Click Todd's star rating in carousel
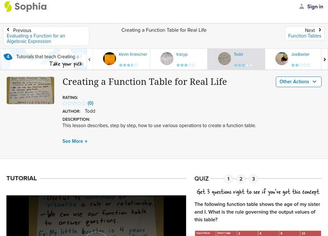The image size is (328, 236). tap(243, 65)
